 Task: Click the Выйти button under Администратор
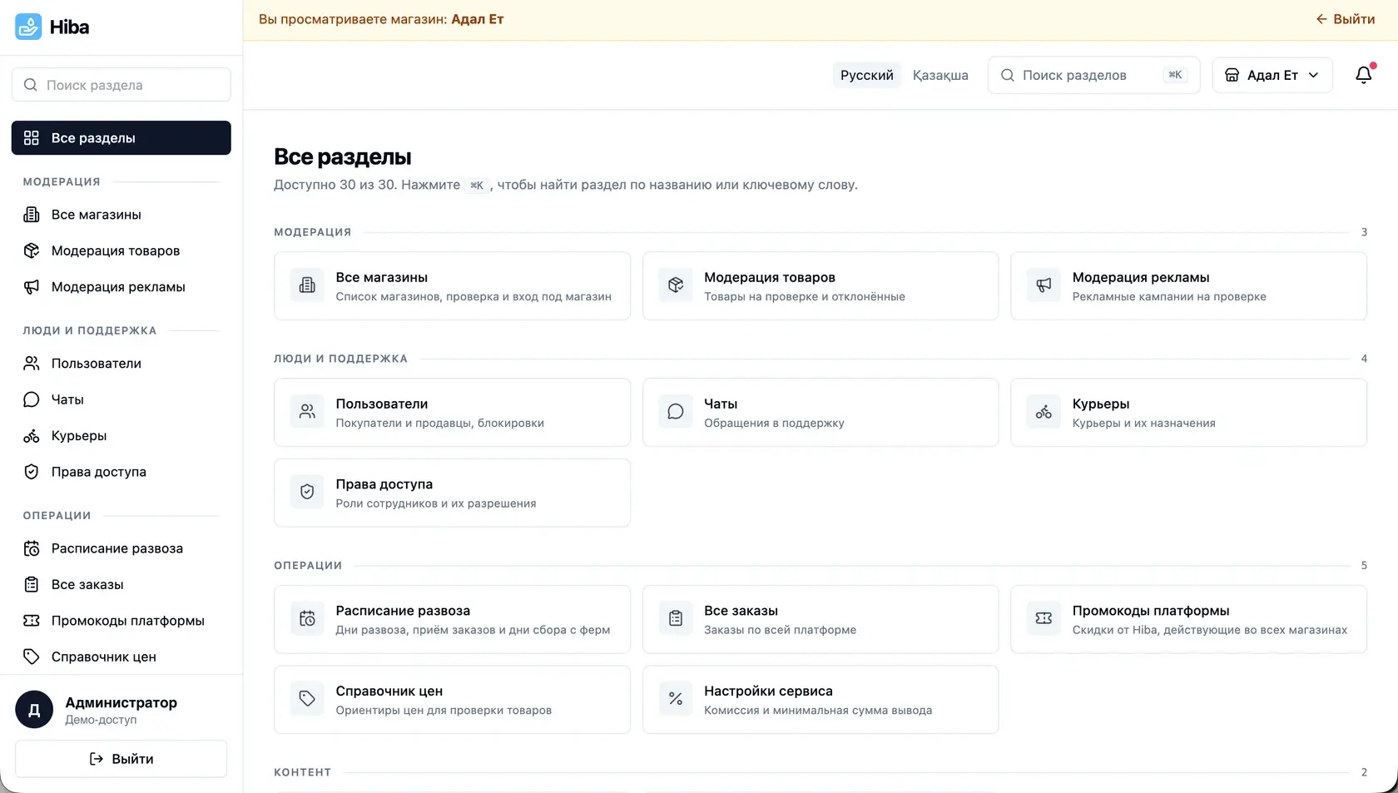point(121,759)
